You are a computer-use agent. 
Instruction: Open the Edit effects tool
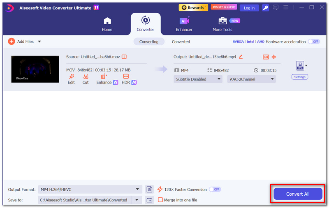(x=71, y=79)
